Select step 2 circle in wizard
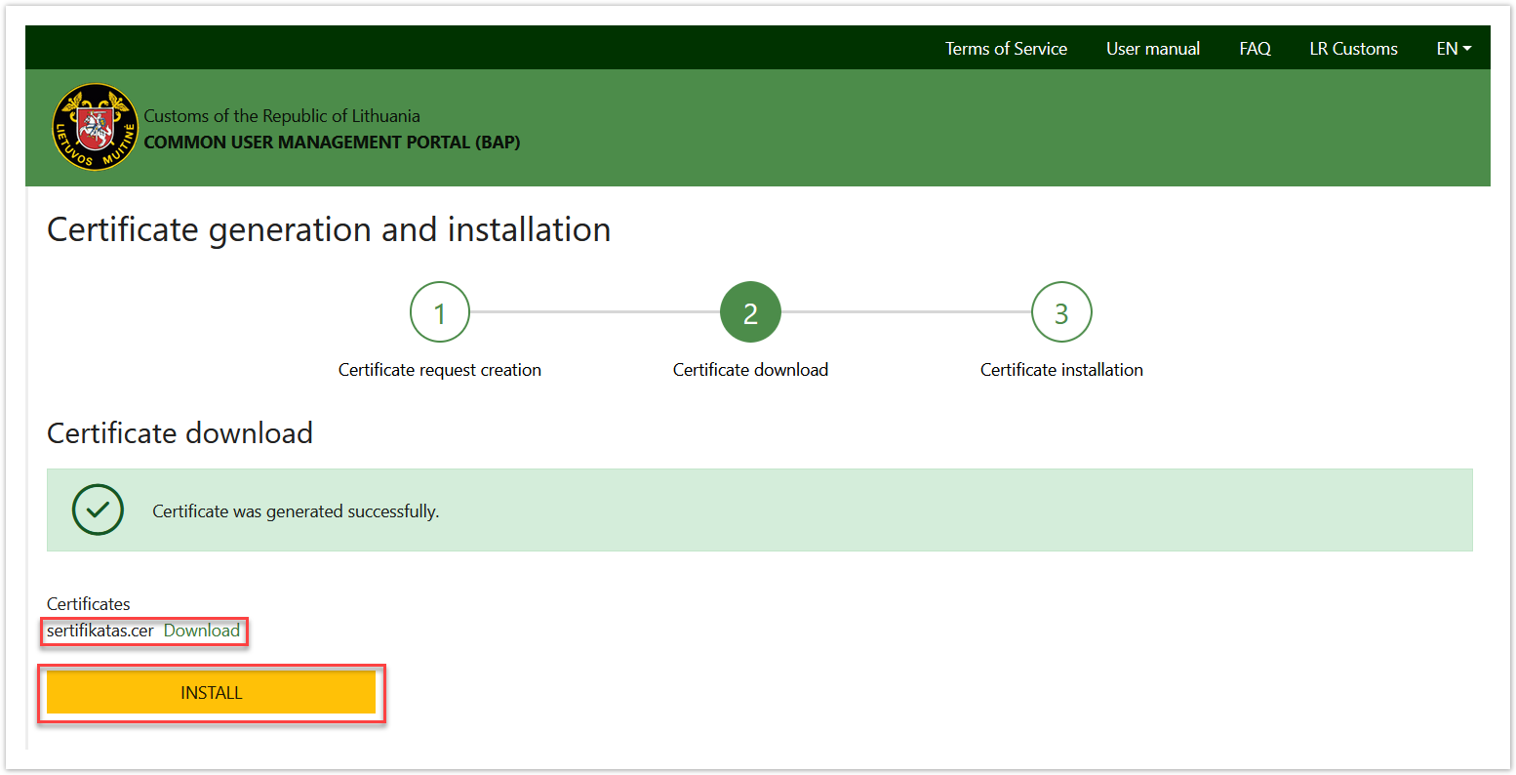 pyautogui.click(x=750, y=312)
